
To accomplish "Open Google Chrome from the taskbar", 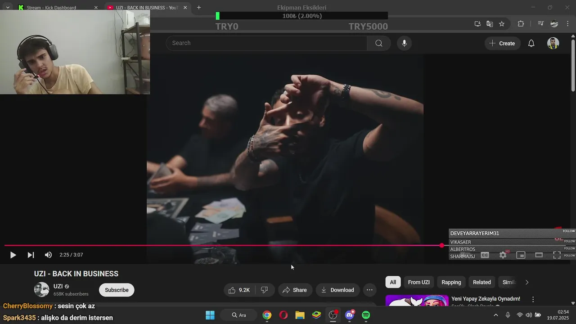I will tap(267, 315).
